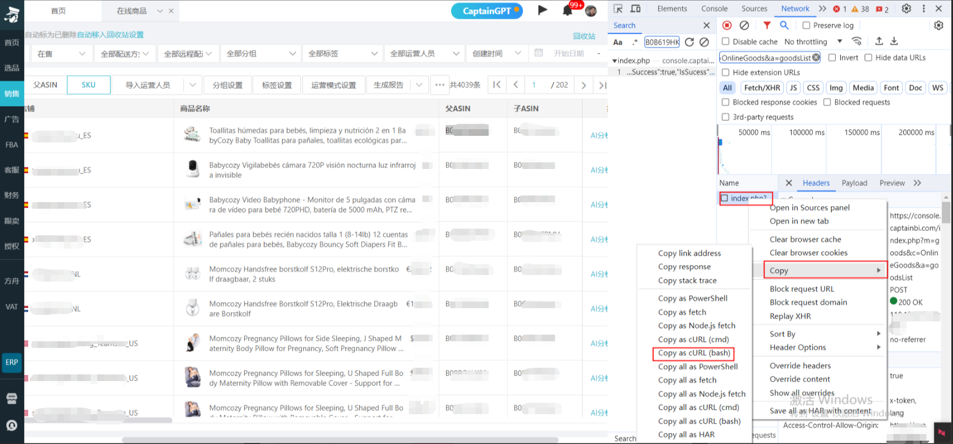953x444 pixels.
Task: Click the network filter text input field
Action: (766, 57)
